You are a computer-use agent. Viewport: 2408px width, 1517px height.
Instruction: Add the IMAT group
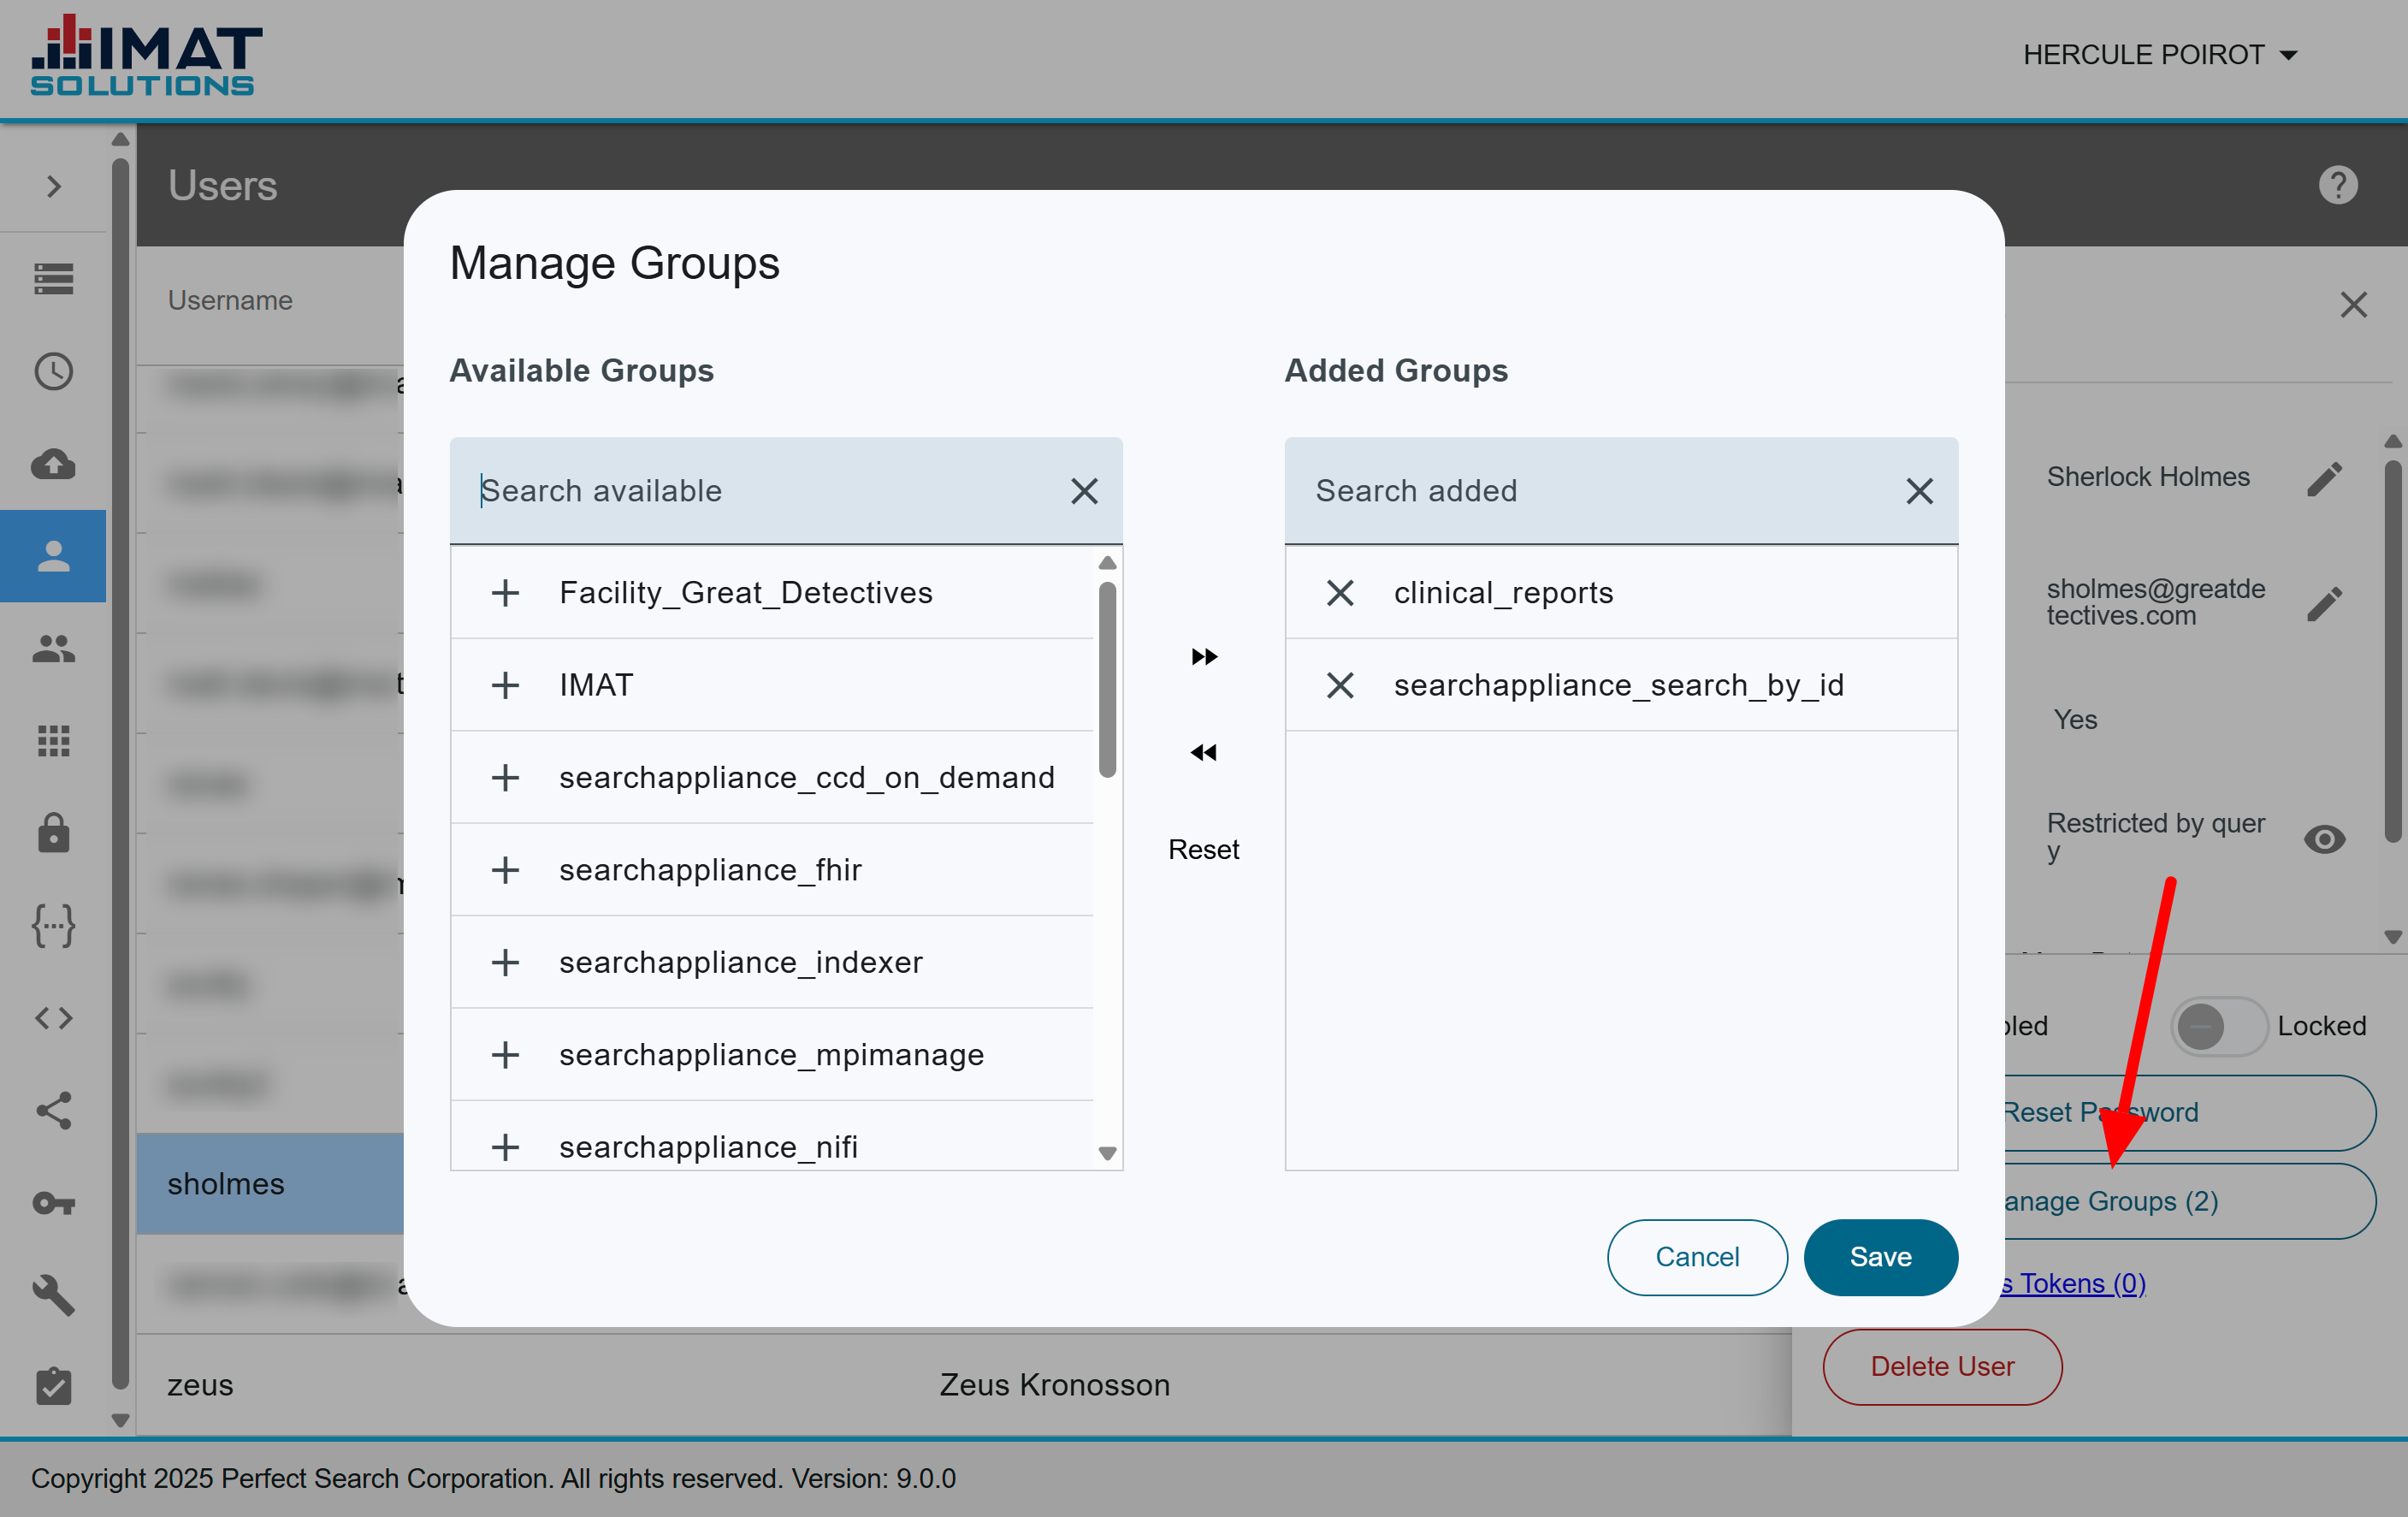pos(505,685)
